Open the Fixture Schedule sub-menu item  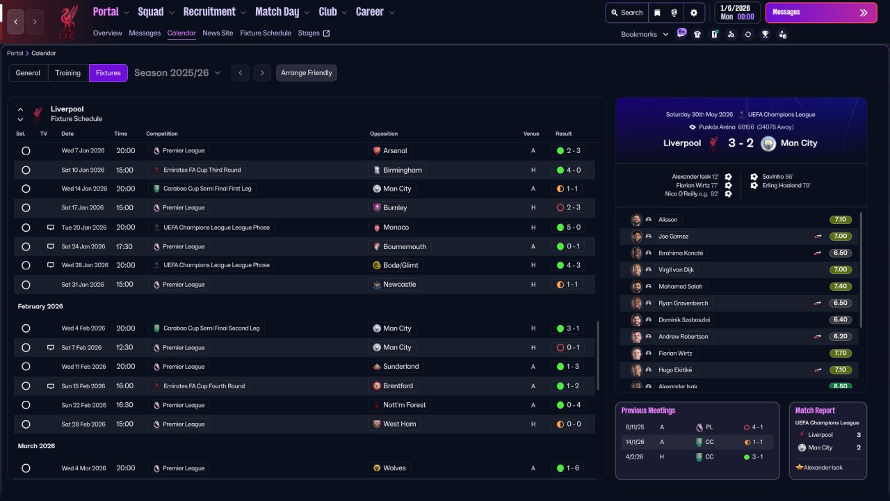[266, 33]
